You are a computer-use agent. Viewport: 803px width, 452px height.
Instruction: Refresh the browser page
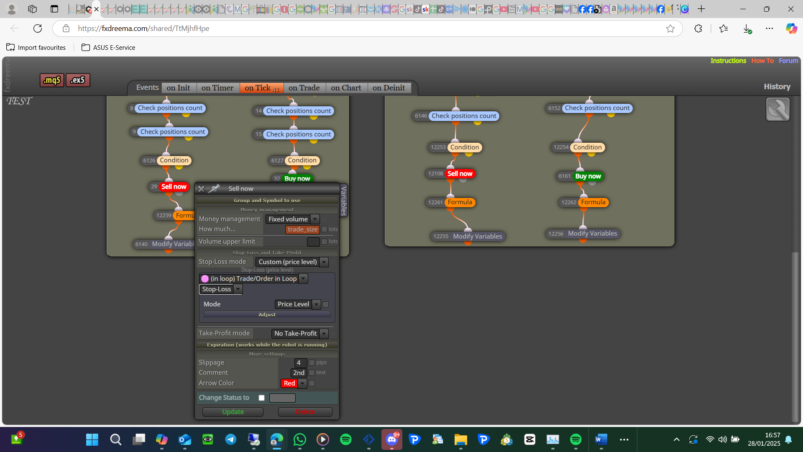tap(38, 28)
